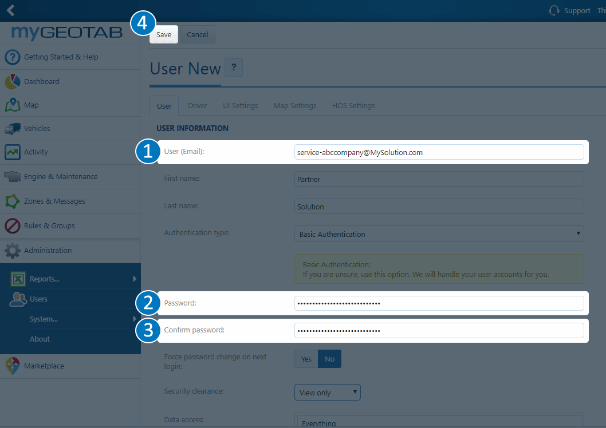Select the Vehicles truck icon
Screen dimensions: 606x428
(13, 129)
